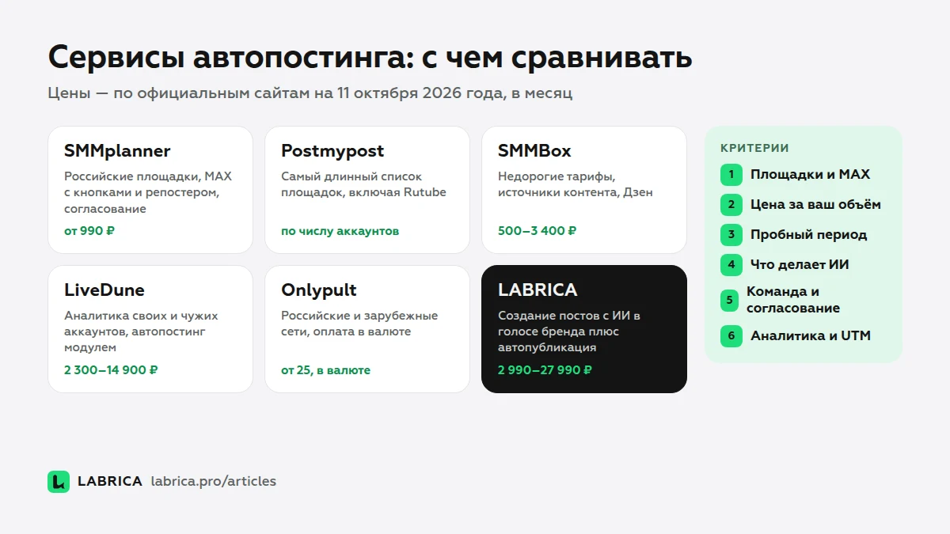Click the text 'по числу аккаунтов'
This screenshot has width=950, height=534.
340,231
